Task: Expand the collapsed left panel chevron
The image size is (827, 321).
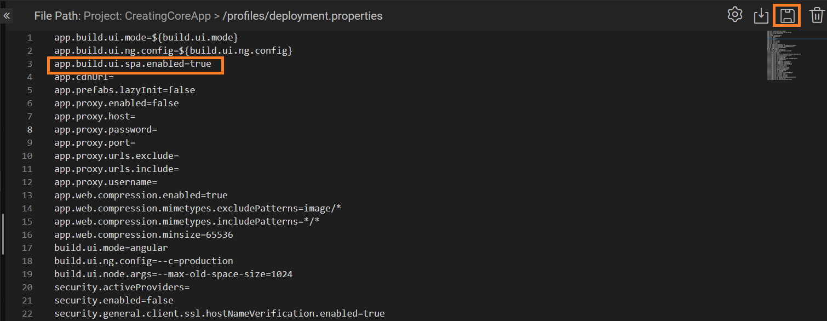Action: point(7,16)
